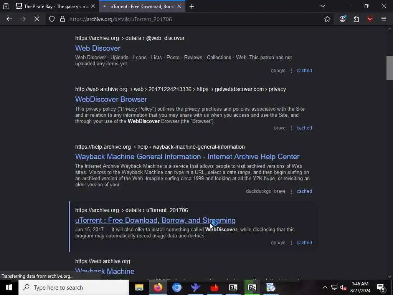The image size is (393, 295).
Task: Open a new tab
Action: click(x=192, y=7)
